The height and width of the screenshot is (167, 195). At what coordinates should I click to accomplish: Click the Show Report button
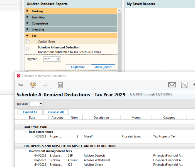click(x=103, y=67)
